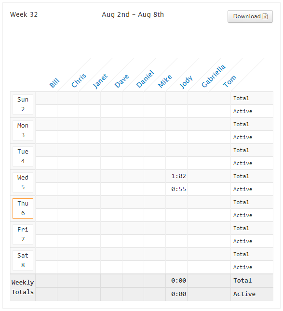The image size is (283, 311).
Task: Click the Download button
Action: pyautogui.click(x=250, y=16)
